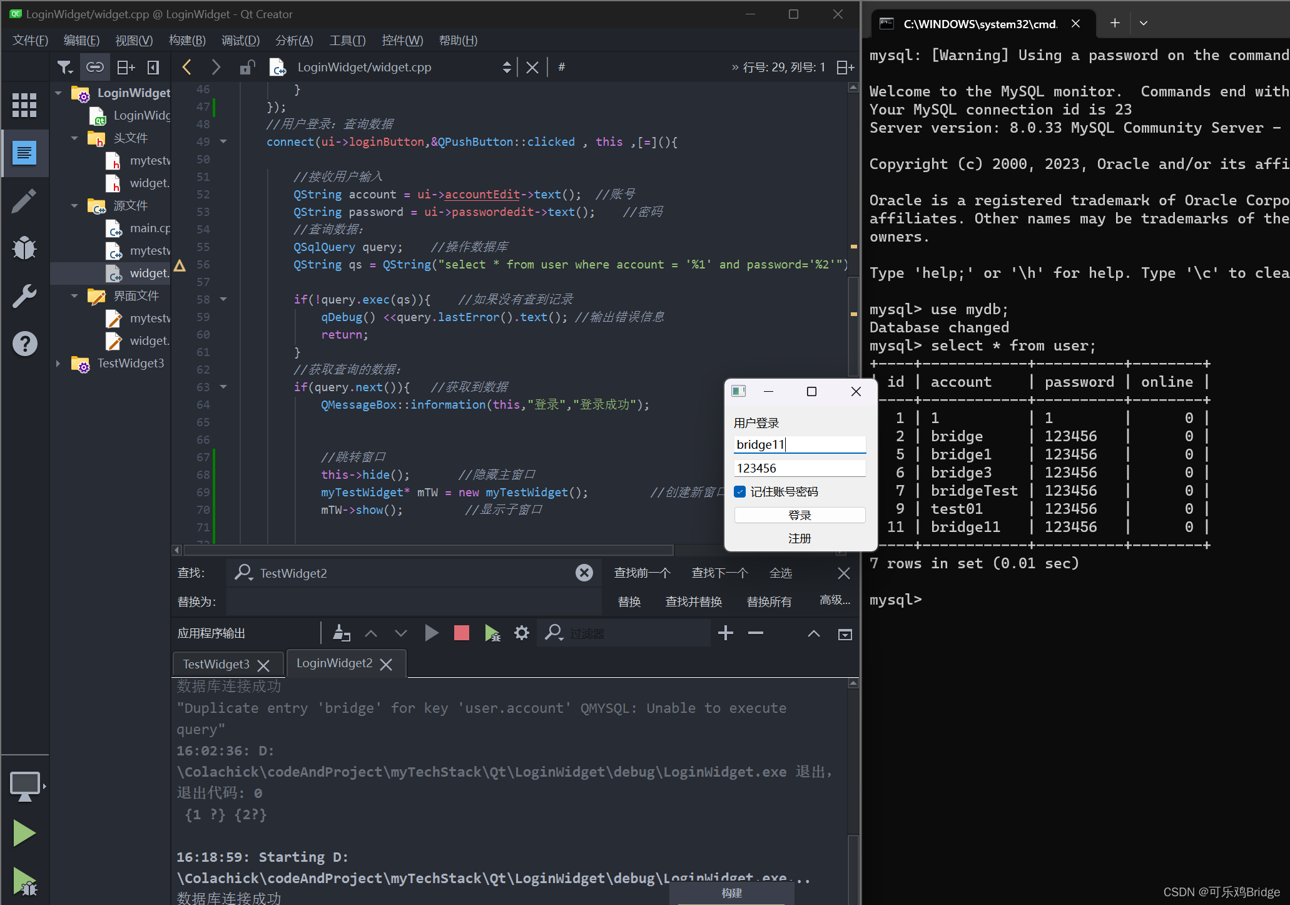Open output pane settings gear

(522, 633)
